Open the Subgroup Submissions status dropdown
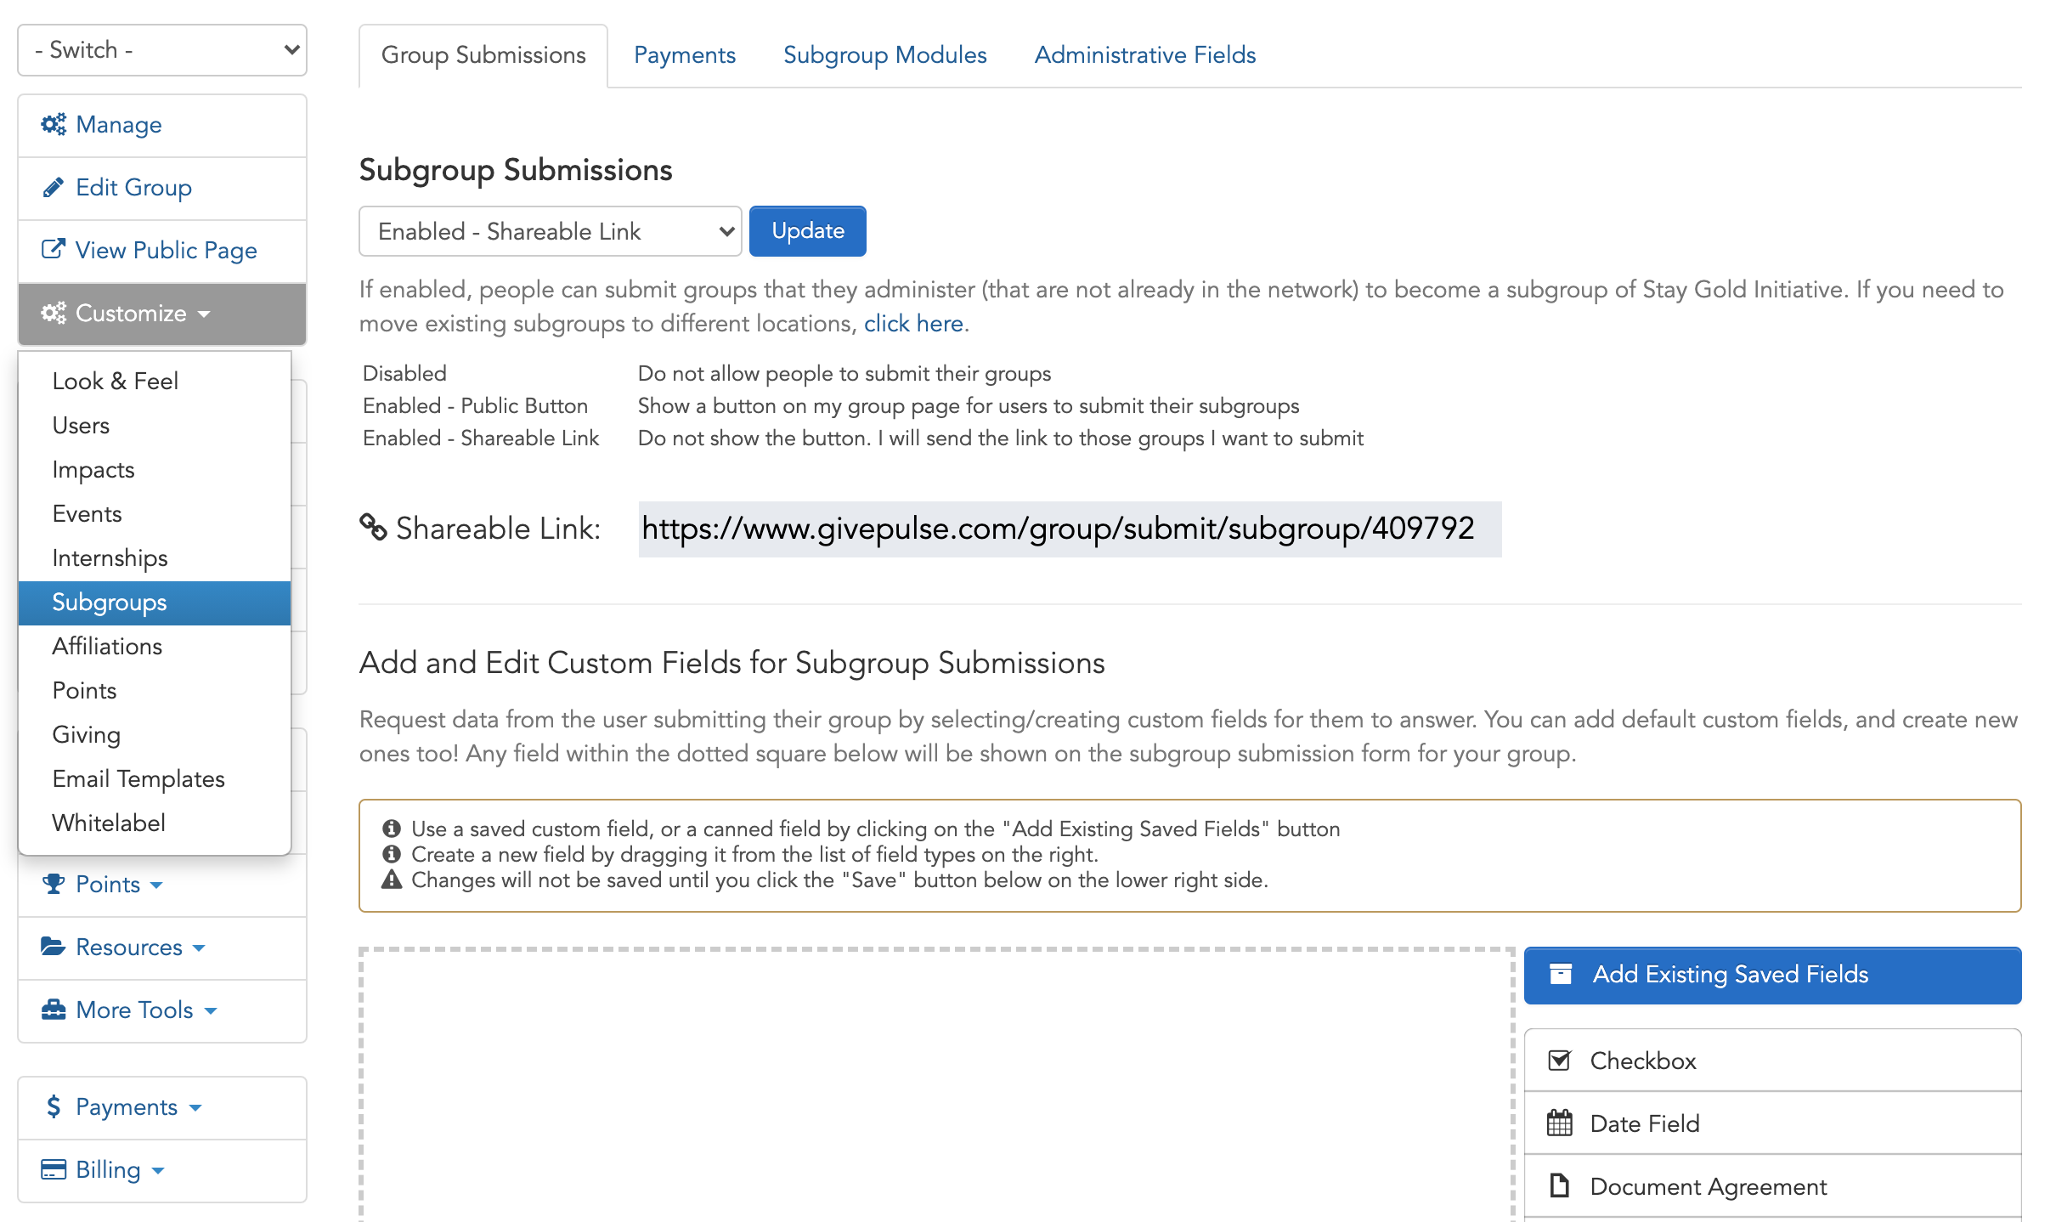The width and height of the screenshot is (2056, 1222). coord(550,230)
